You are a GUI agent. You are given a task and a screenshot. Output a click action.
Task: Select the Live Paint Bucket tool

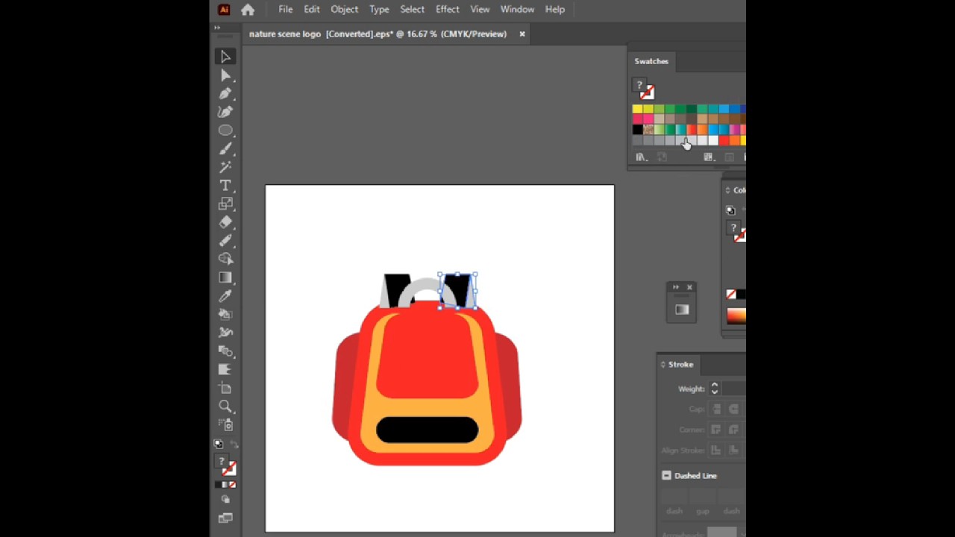click(225, 314)
